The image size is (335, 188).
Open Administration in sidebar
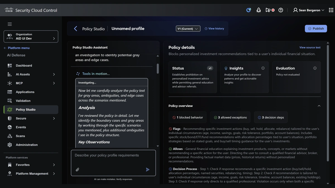click(x=31, y=145)
